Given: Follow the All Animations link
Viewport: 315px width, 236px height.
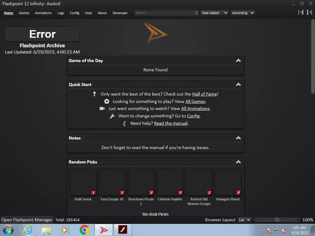Looking at the screenshot, I should pyautogui.click(x=195, y=108).
